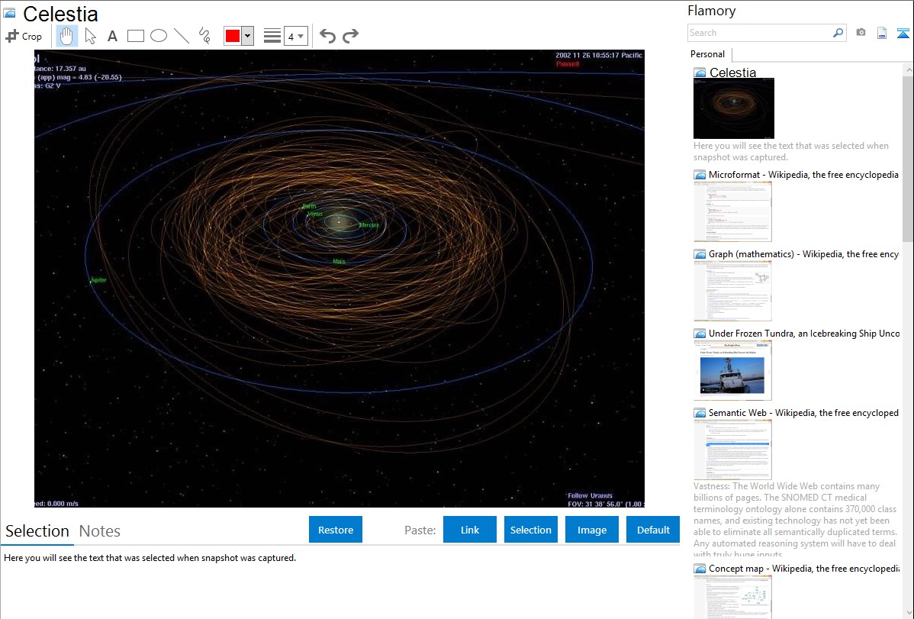Viewport: 914px width, 619px height.
Task: Open the line width 4 dropdown
Action: coord(295,36)
